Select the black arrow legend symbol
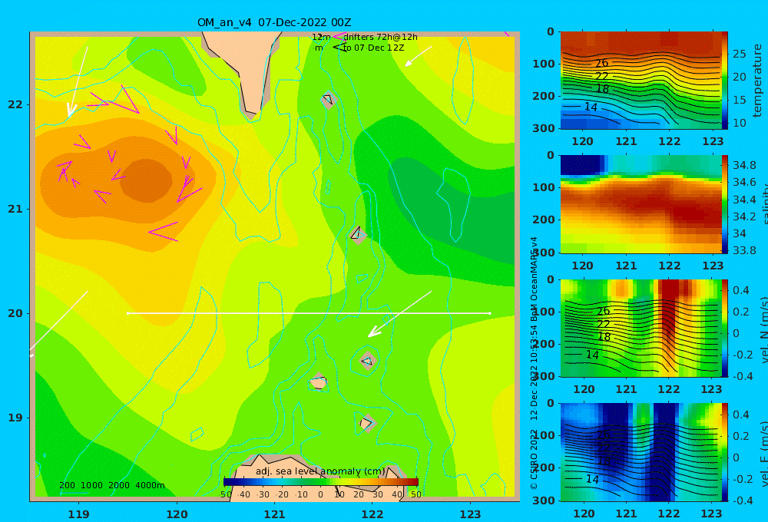768x522 pixels. pyautogui.click(x=339, y=48)
